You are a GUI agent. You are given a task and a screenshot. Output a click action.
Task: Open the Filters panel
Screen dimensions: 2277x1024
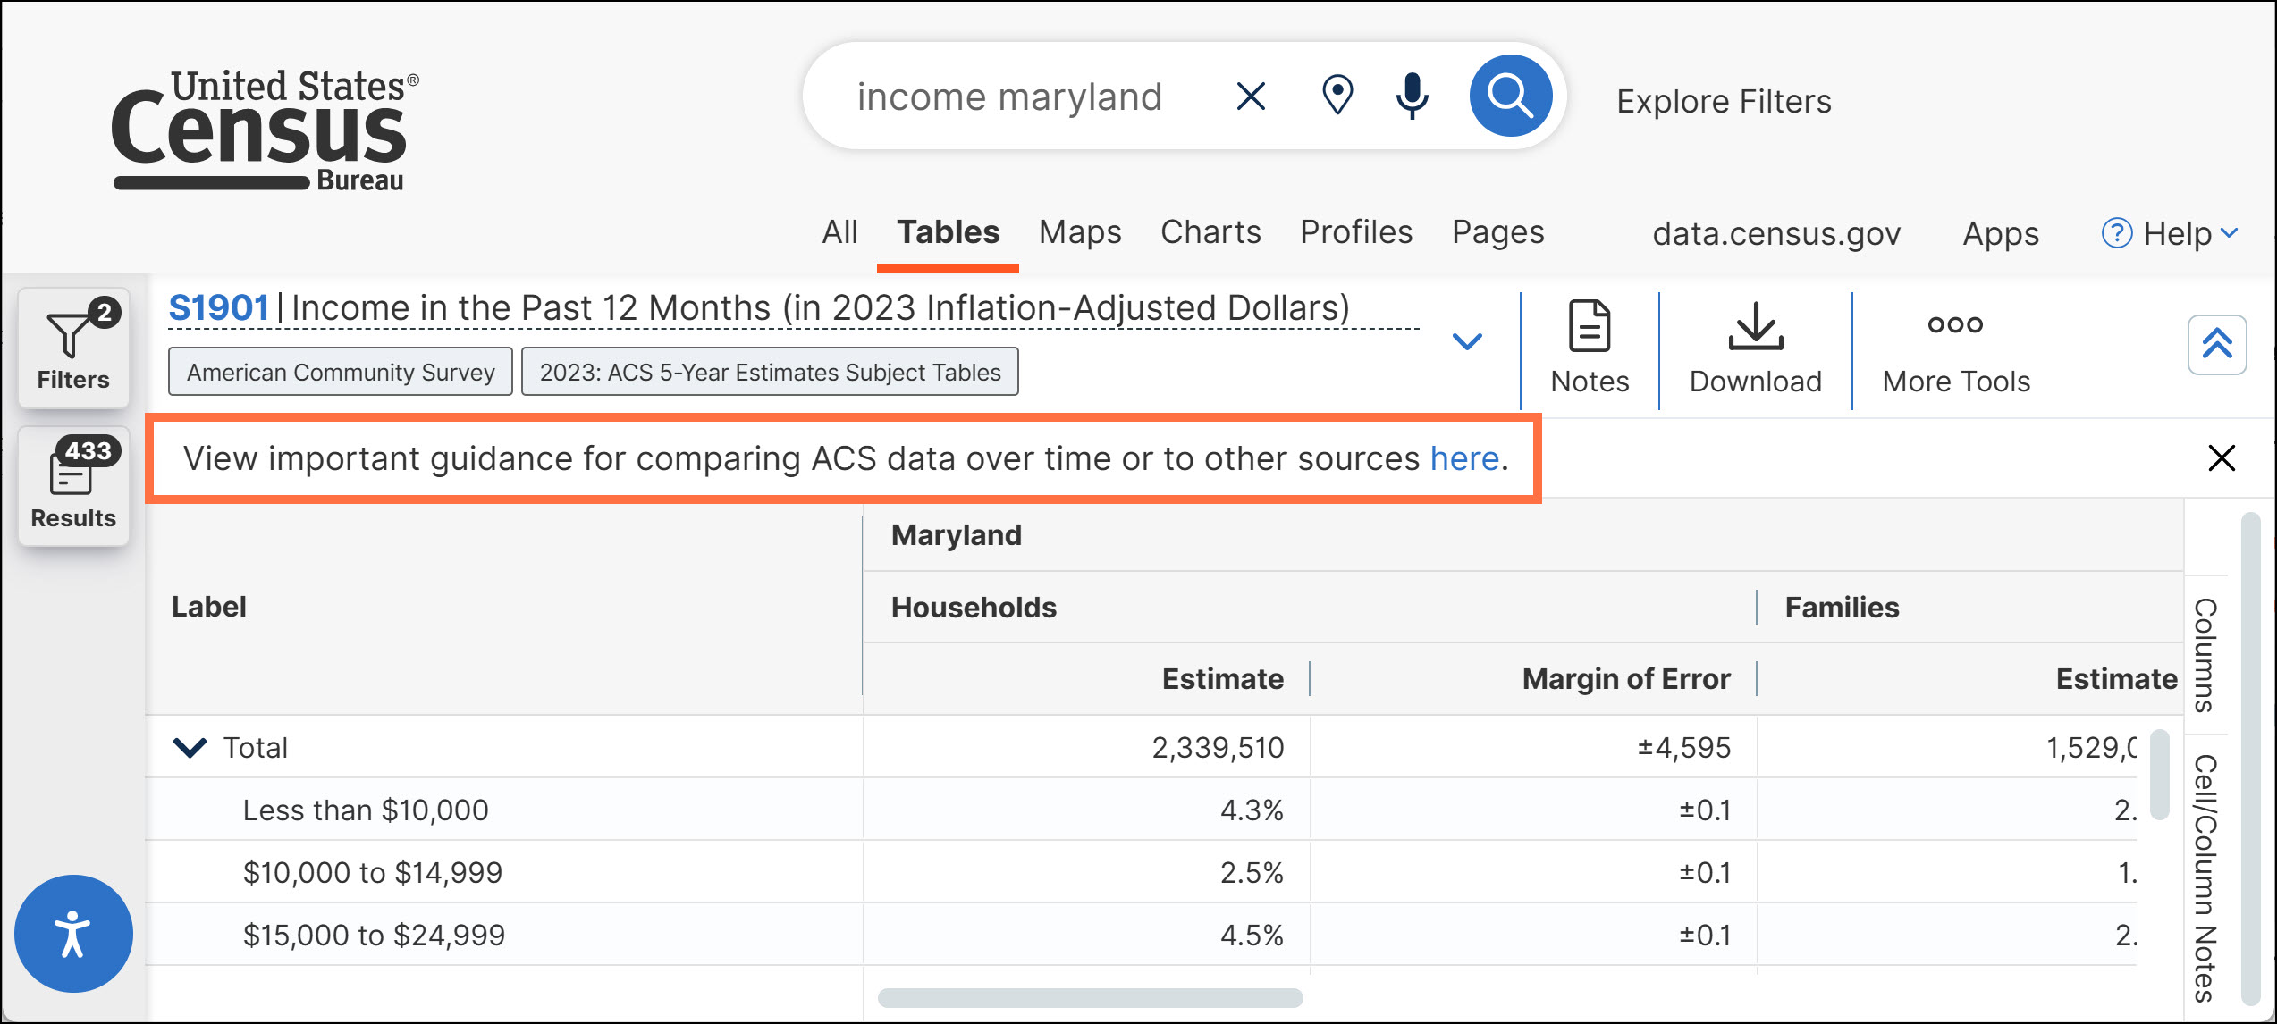pyautogui.click(x=73, y=348)
